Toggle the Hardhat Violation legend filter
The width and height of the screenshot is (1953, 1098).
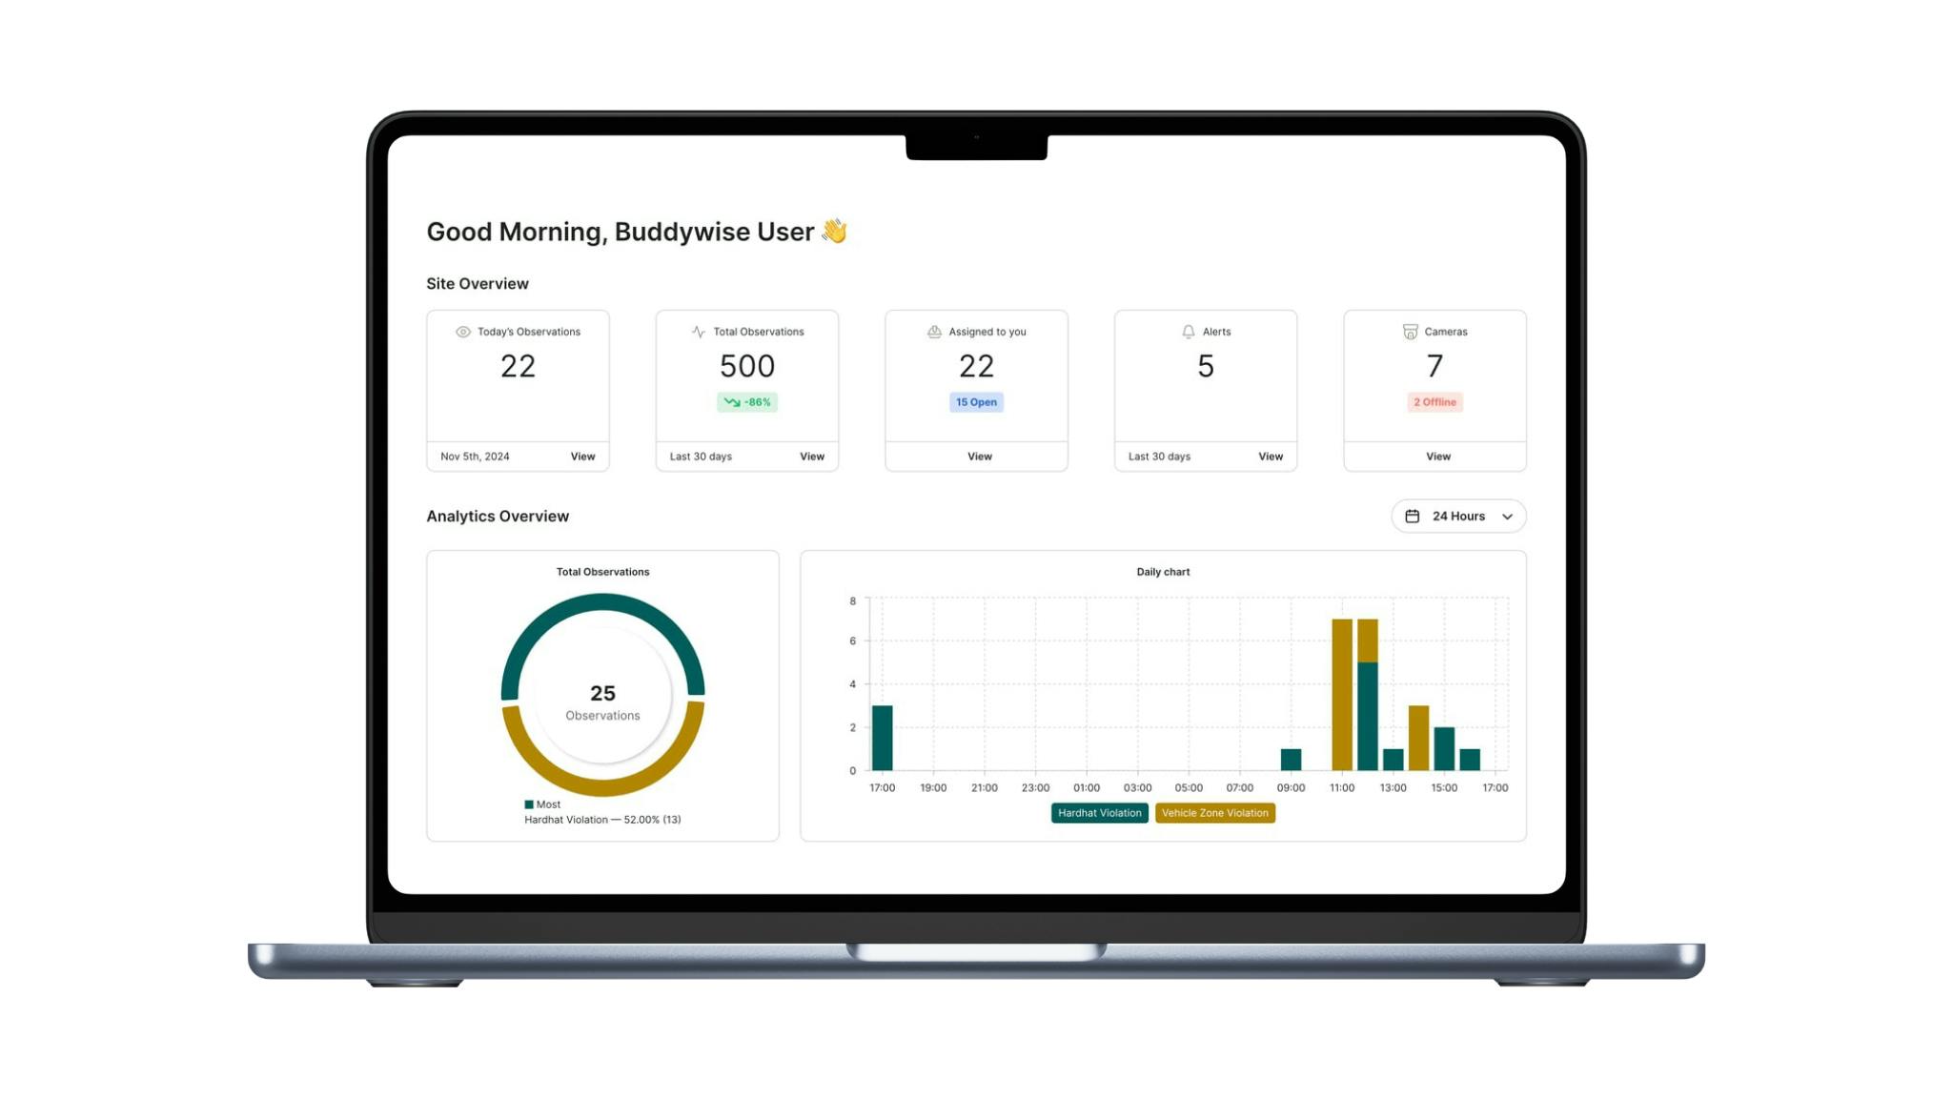(x=1099, y=813)
